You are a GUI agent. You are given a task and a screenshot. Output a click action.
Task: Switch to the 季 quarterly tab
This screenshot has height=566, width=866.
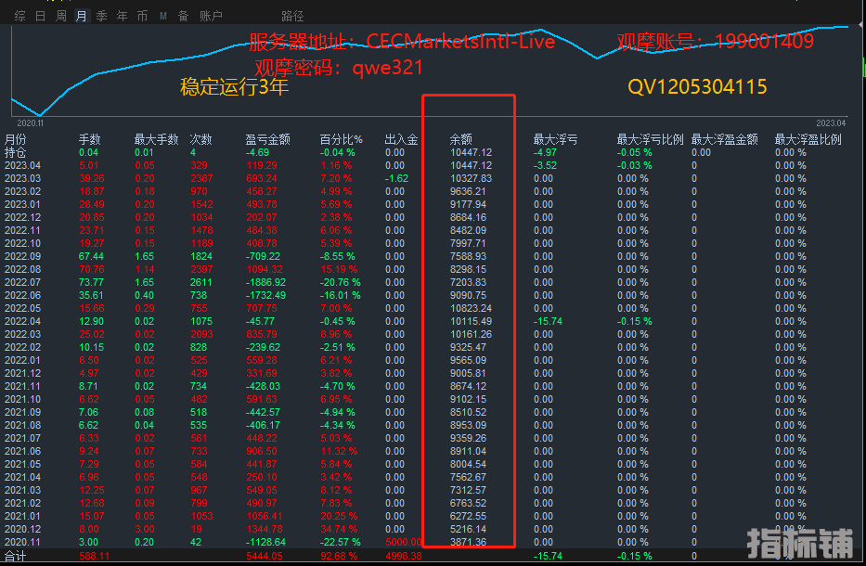(x=102, y=16)
